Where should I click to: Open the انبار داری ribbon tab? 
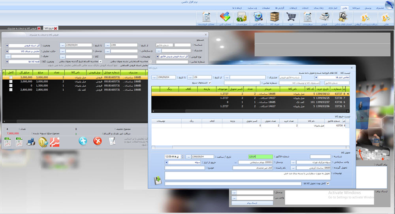coord(333,8)
